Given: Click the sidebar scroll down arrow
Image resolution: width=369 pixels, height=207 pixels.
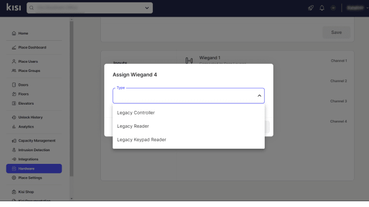Looking at the screenshot, I should coord(71,198).
